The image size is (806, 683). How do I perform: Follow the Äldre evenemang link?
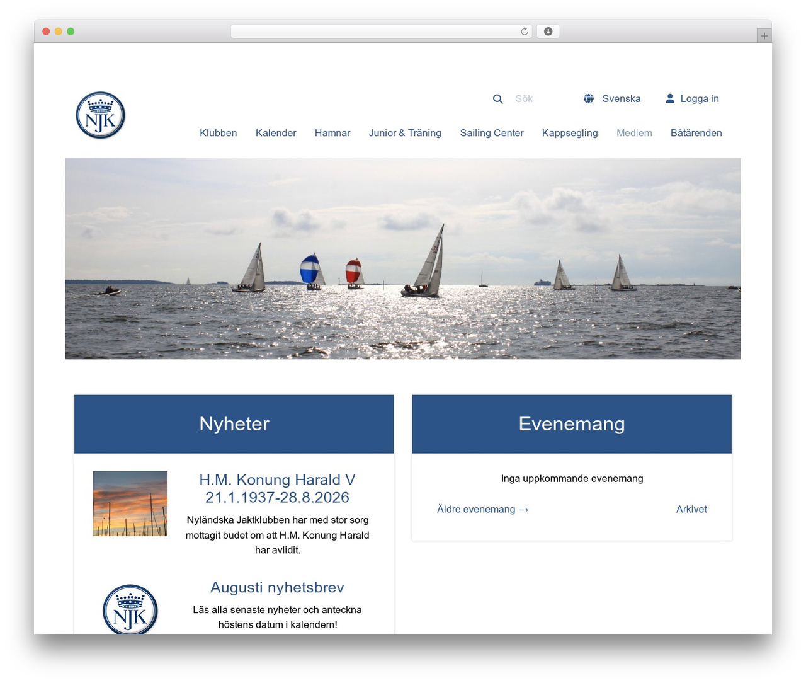[x=483, y=509]
